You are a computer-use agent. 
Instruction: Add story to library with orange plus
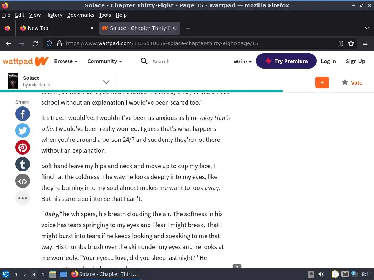tap(322, 82)
